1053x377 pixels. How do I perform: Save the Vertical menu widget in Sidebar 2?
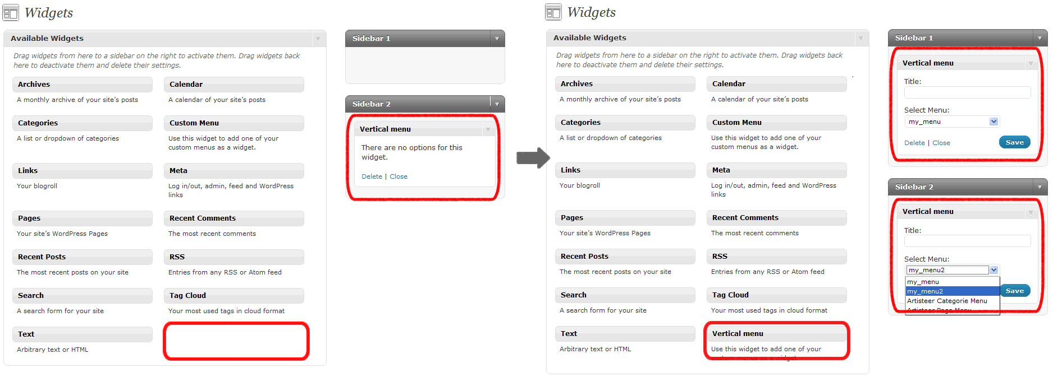(1015, 291)
